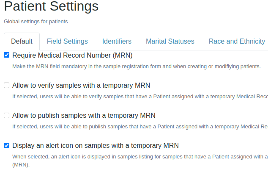
Task: Click help text about publishing samples
Action: click(139, 126)
